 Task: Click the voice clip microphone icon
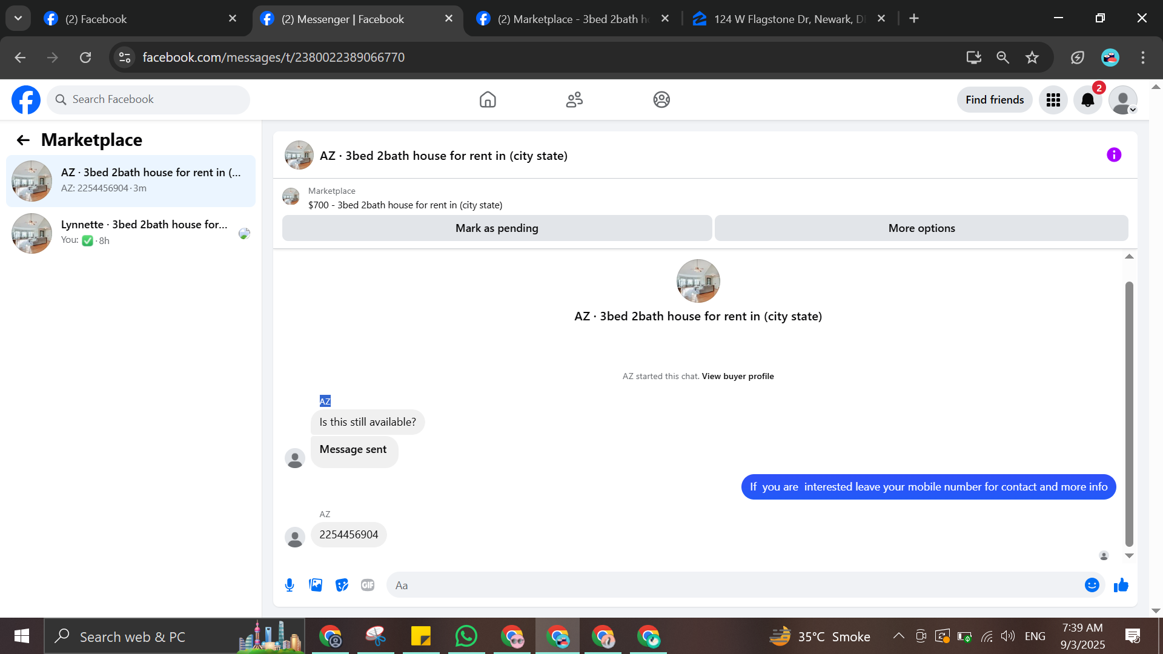pos(290,585)
